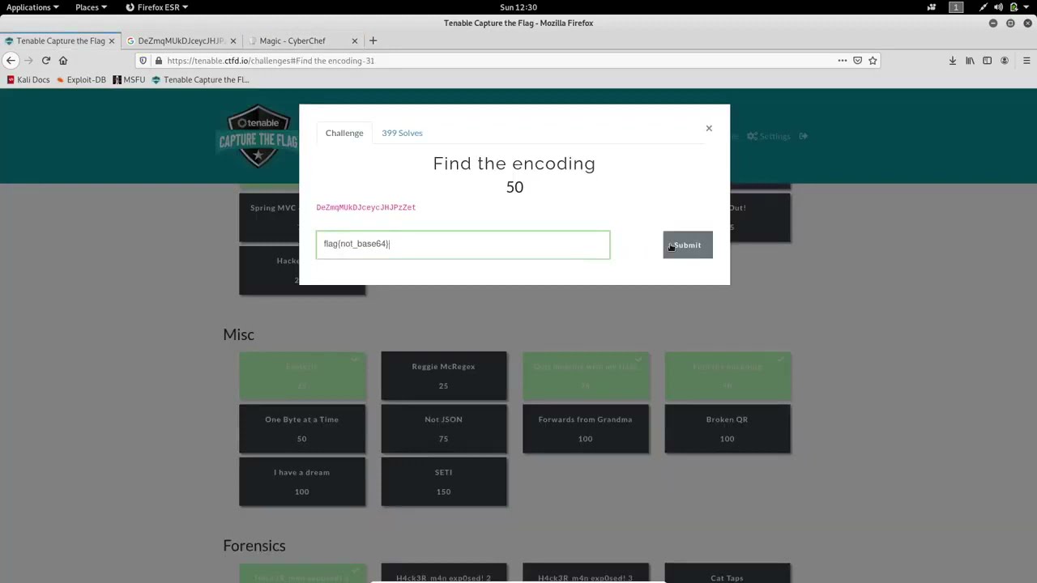Select the Challenge tab in dialog
The image size is (1037, 583).
[344, 133]
